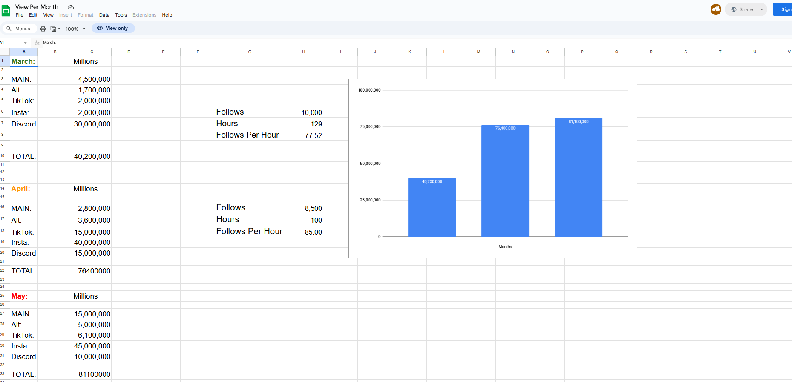Select March MAIN value 4,500,000
792x382 pixels.
pos(92,79)
